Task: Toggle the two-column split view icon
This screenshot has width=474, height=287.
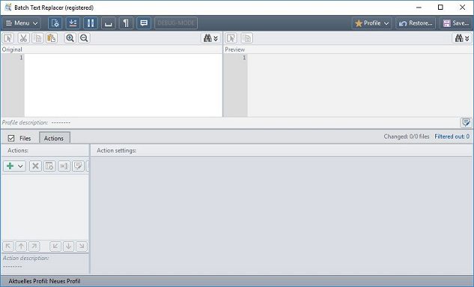Action: pos(91,23)
